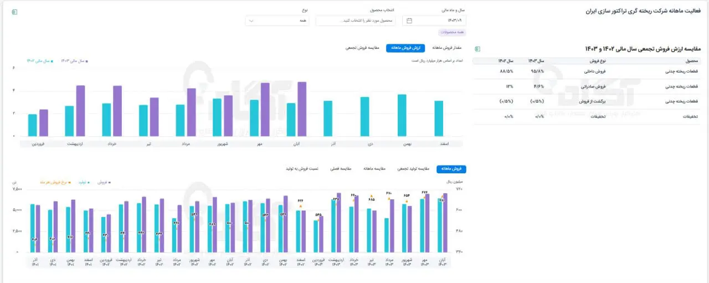Viewport: 709px width, 283px height.
Task: Click the 12% value in the table
Action: click(510, 86)
